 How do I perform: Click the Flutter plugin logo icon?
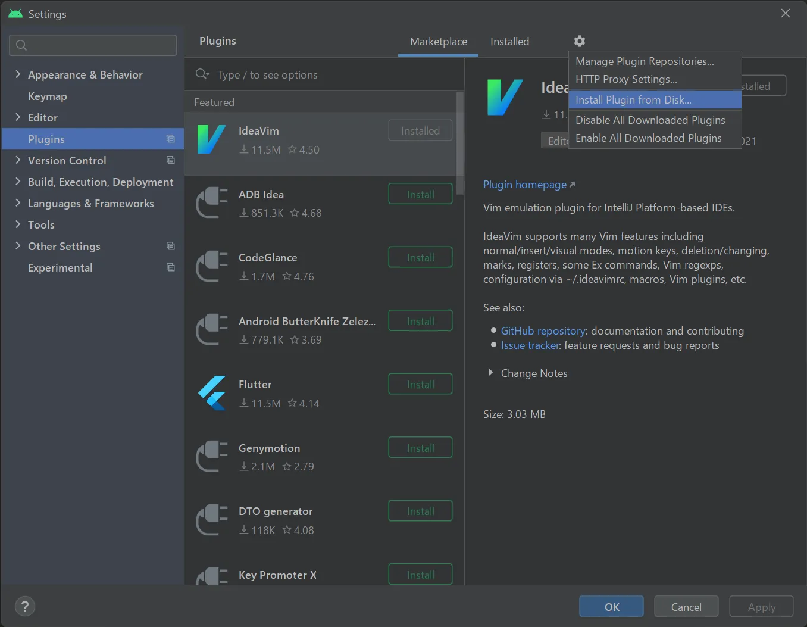click(212, 393)
